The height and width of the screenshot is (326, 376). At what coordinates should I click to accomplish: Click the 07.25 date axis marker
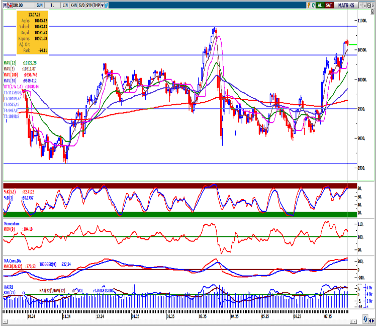[x=328, y=316]
